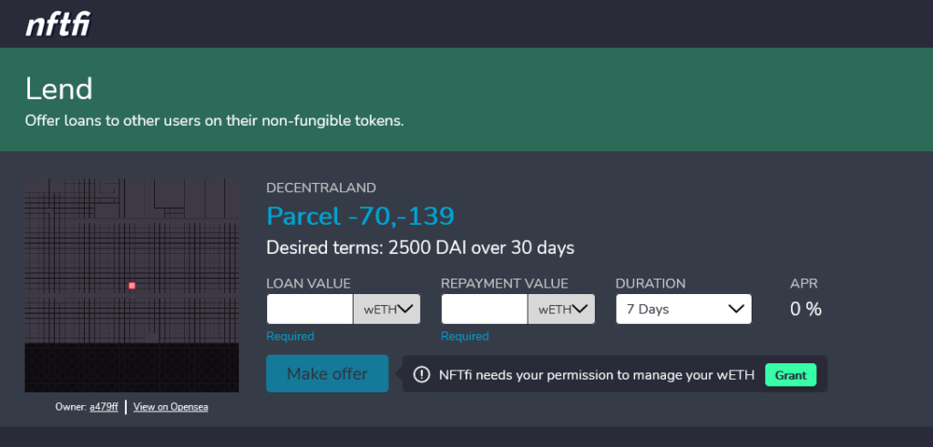Screen dimensions: 933x447
Task: Open the Loan Value currency selector
Action: tap(386, 310)
